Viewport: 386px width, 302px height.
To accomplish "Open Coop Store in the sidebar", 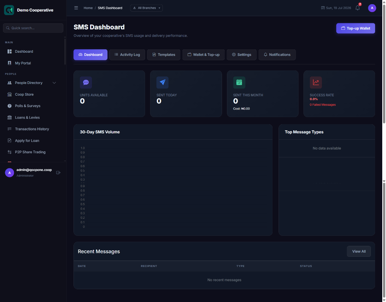I will click(x=24, y=95).
